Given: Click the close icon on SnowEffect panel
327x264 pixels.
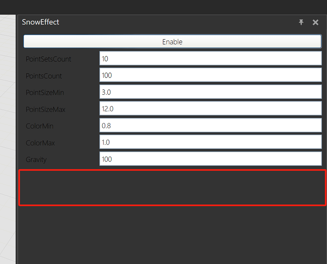Looking at the screenshot, I should click(x=315, y=22).
